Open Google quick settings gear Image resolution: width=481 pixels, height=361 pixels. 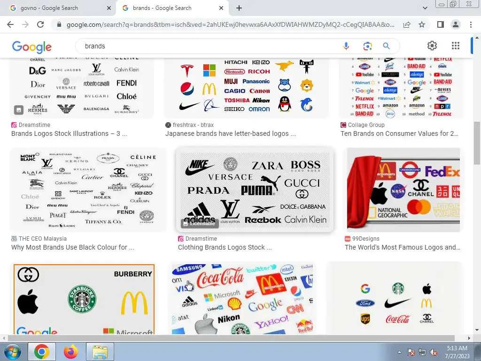(432, 46)
